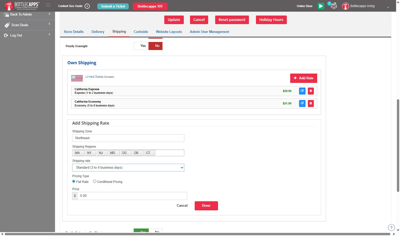Switch to Delivery tab

[x=98, y=32]
